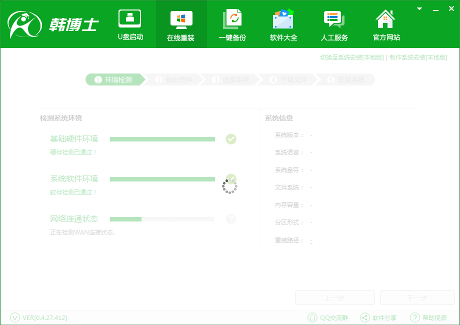The height and width of the screenshot is (325, 460).
Task: Contact support via 人工服务 icon
Action: 334,24
